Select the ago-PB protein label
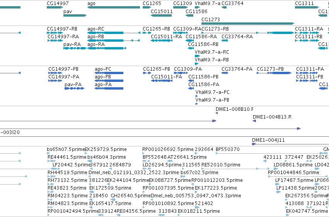The height and width of the screenshot is (217, 329). 103,77
